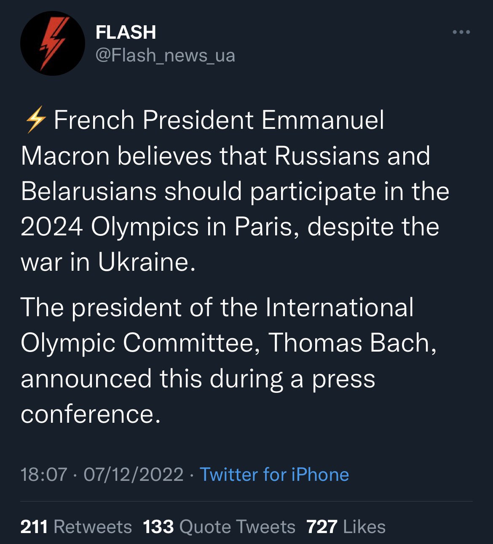Open the Twitter for iPhone source link
This screenshot has width=493, height=544.
tap(274, 475)
